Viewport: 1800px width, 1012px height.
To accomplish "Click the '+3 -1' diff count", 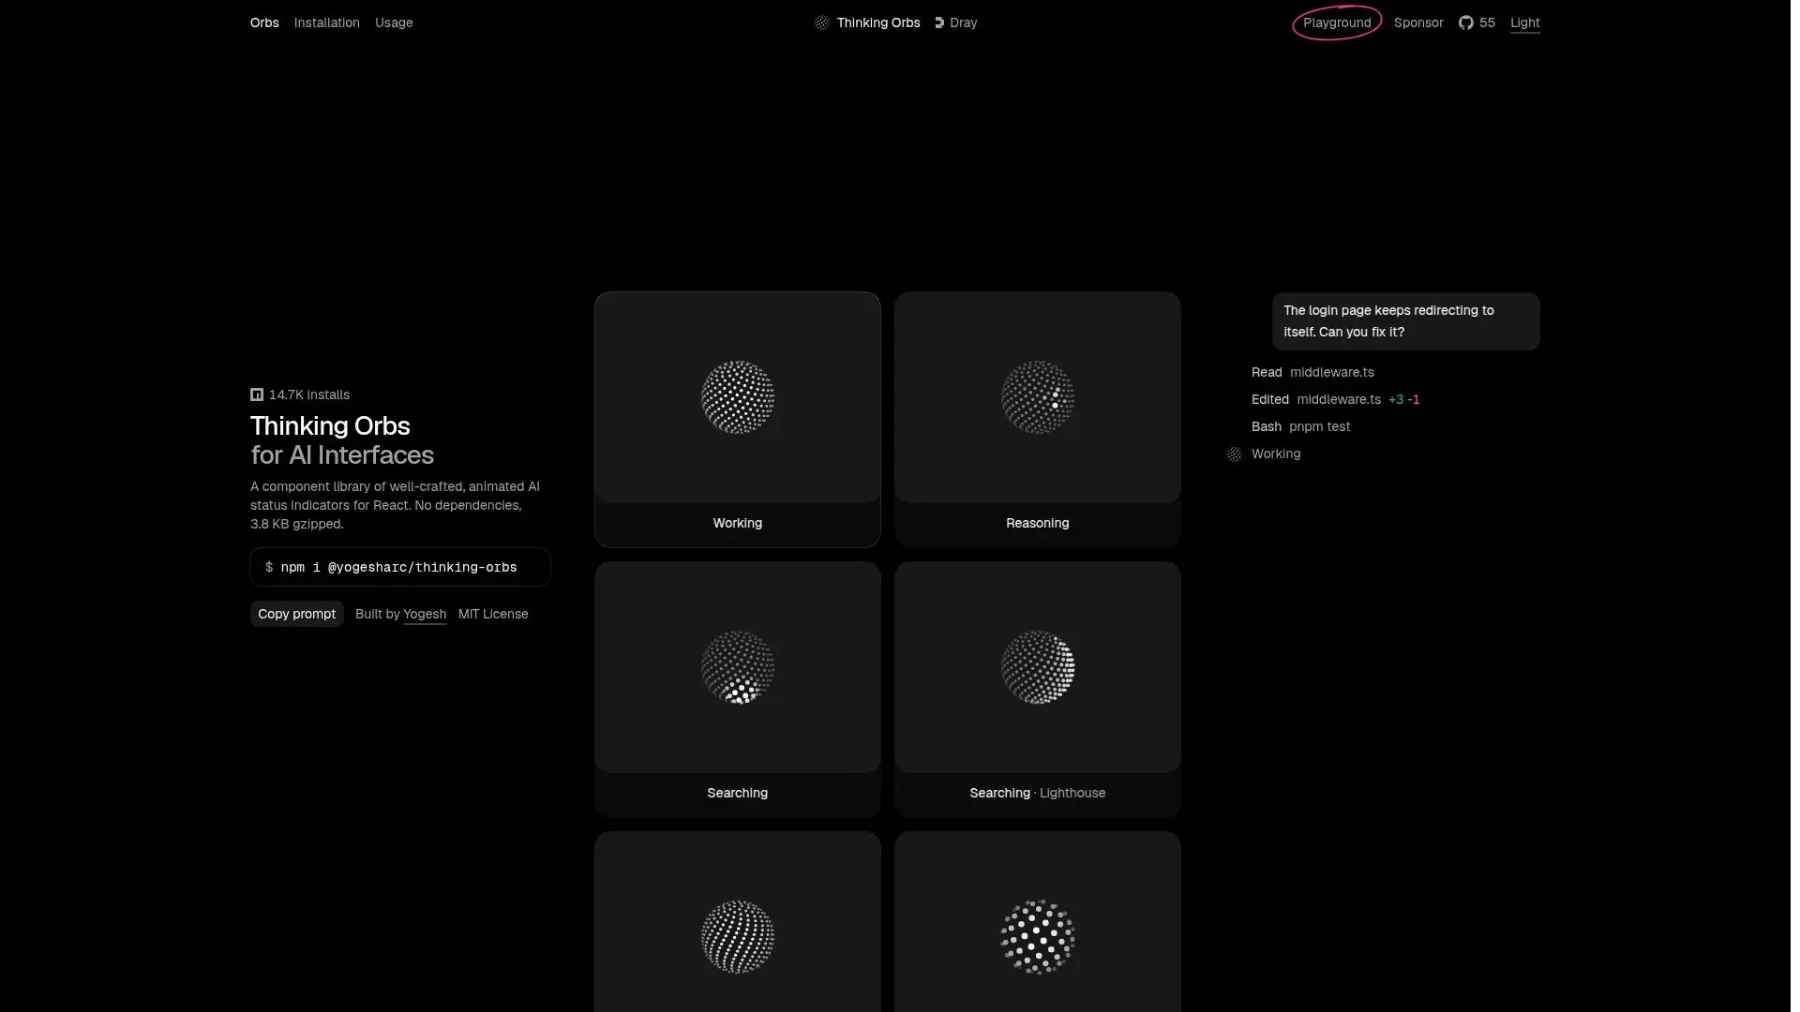I will [x=1404, y=399].
